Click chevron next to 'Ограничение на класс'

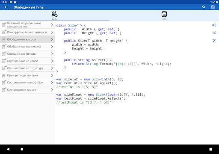(x=52, y=61)
